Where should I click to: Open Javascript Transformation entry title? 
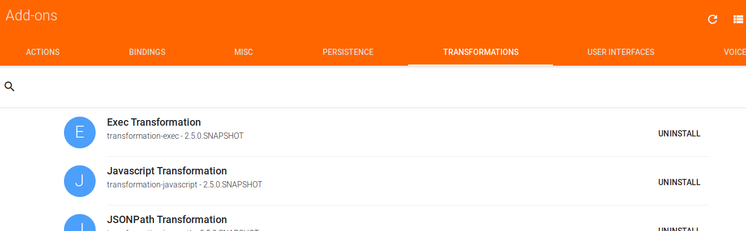(x=167, y=171)
